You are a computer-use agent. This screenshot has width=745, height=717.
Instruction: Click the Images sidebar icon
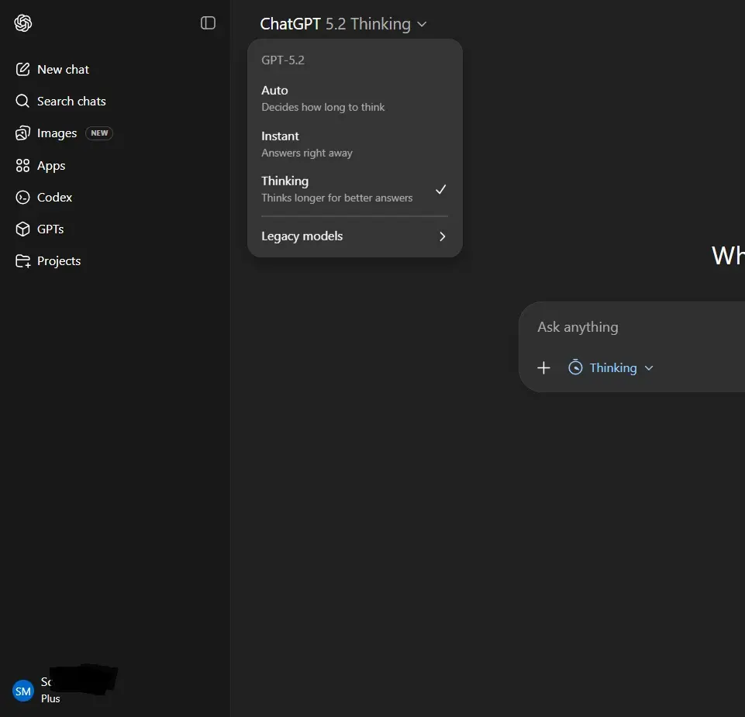coord(22,133)
